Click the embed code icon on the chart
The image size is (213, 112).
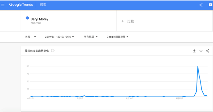[x=201, y=51]
